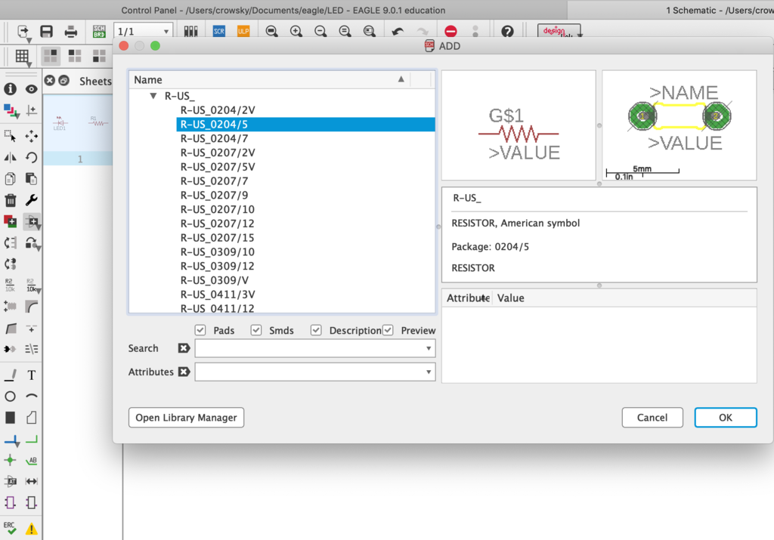The width and height of the screenshot is (774, 540).
Task: Select the Line drawing tool
Action: click(x=10, y=375)
